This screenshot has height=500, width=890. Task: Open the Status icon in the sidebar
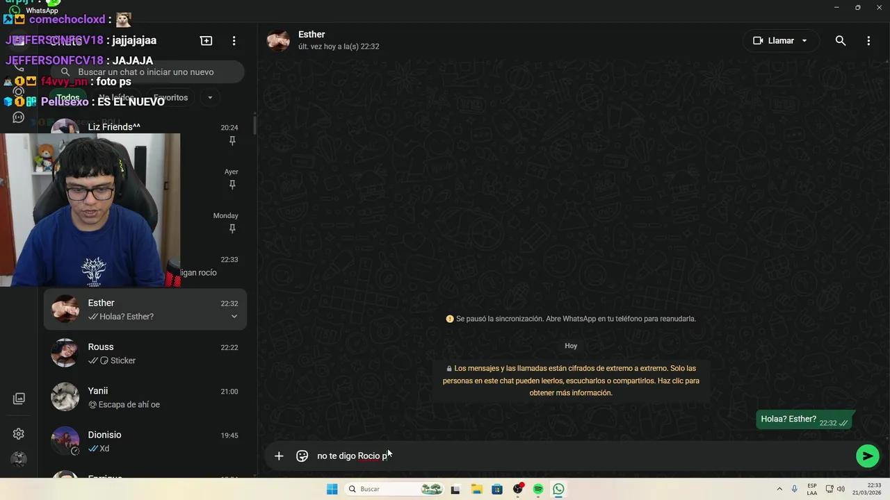[x=19, y=91]
